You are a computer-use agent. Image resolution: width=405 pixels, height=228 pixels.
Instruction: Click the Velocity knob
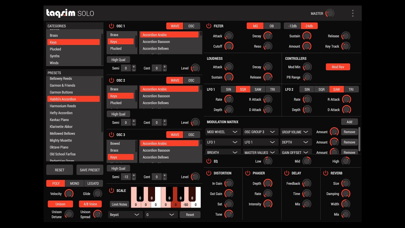click(x=69, y=194)
